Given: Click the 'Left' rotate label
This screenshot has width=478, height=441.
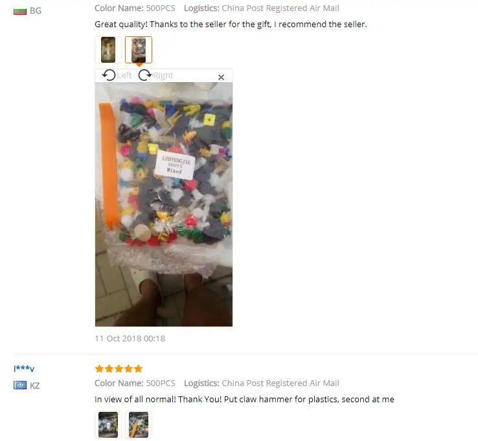Looking at the screenshot, I should (124, 75).
